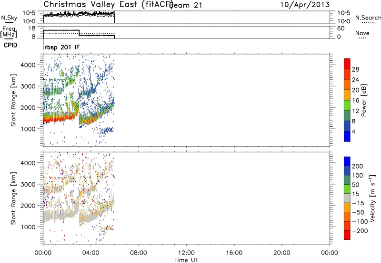This screenshot has height=263, width=381.
Task: Click the frequency step trace line
Action: pyautogui.click(x=79, y=33)
